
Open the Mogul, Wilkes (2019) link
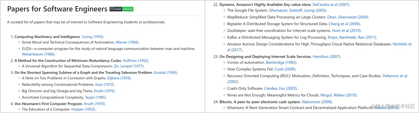pyautogui.click(x=339, y=95)
